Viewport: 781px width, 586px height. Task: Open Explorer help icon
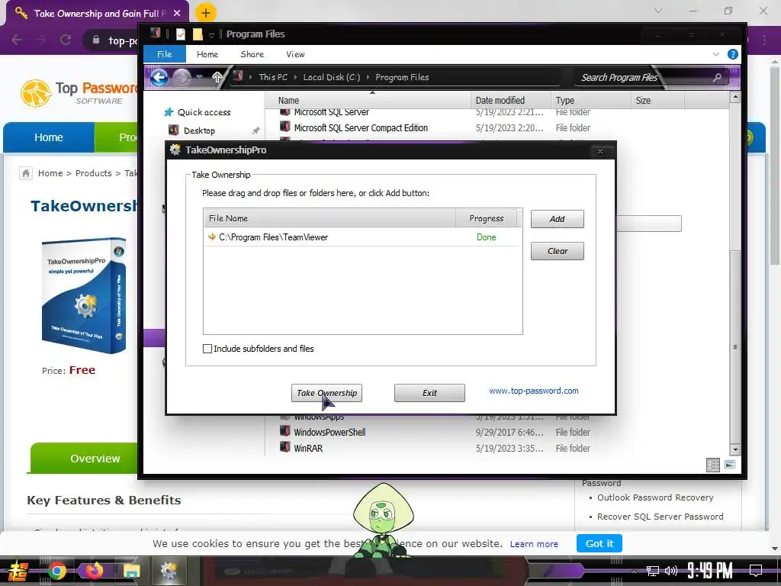[733, 54]
